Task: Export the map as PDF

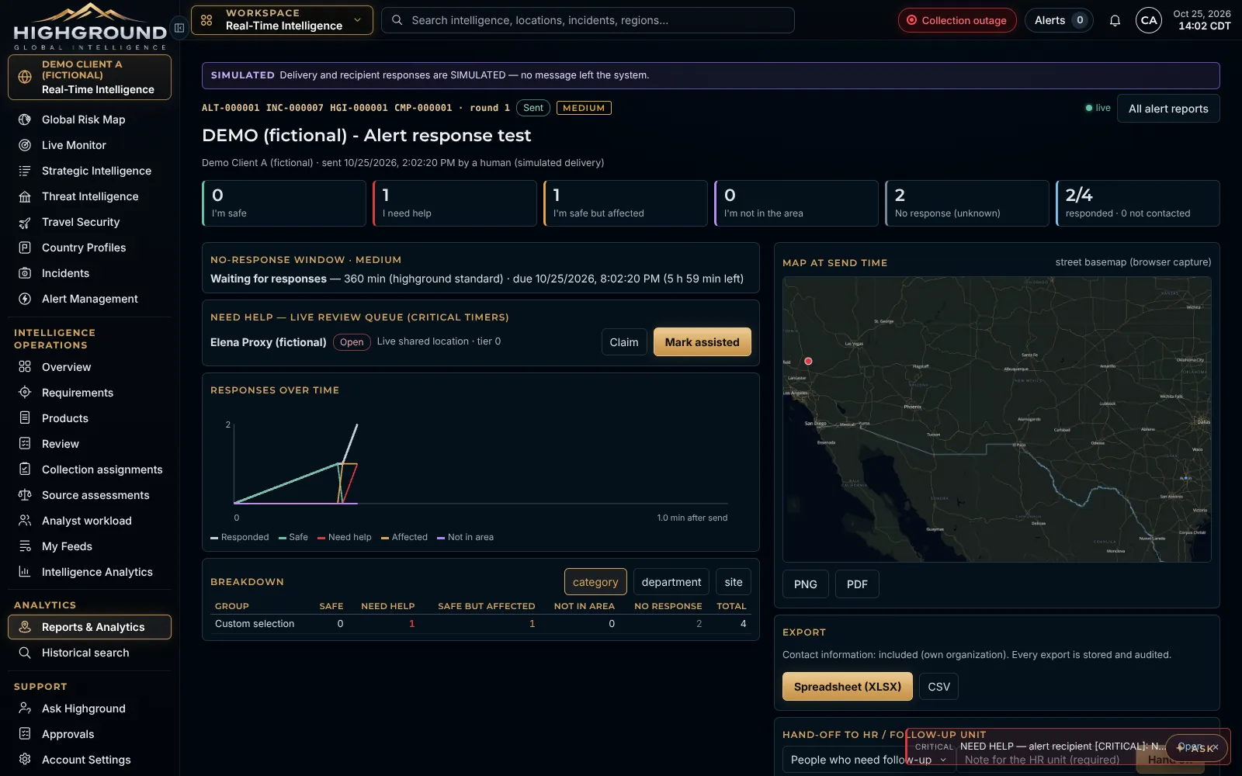Action: (x=857, y=584)
